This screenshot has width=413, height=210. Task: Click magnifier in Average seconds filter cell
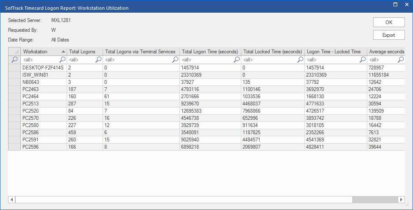click(x=400, y=60)
